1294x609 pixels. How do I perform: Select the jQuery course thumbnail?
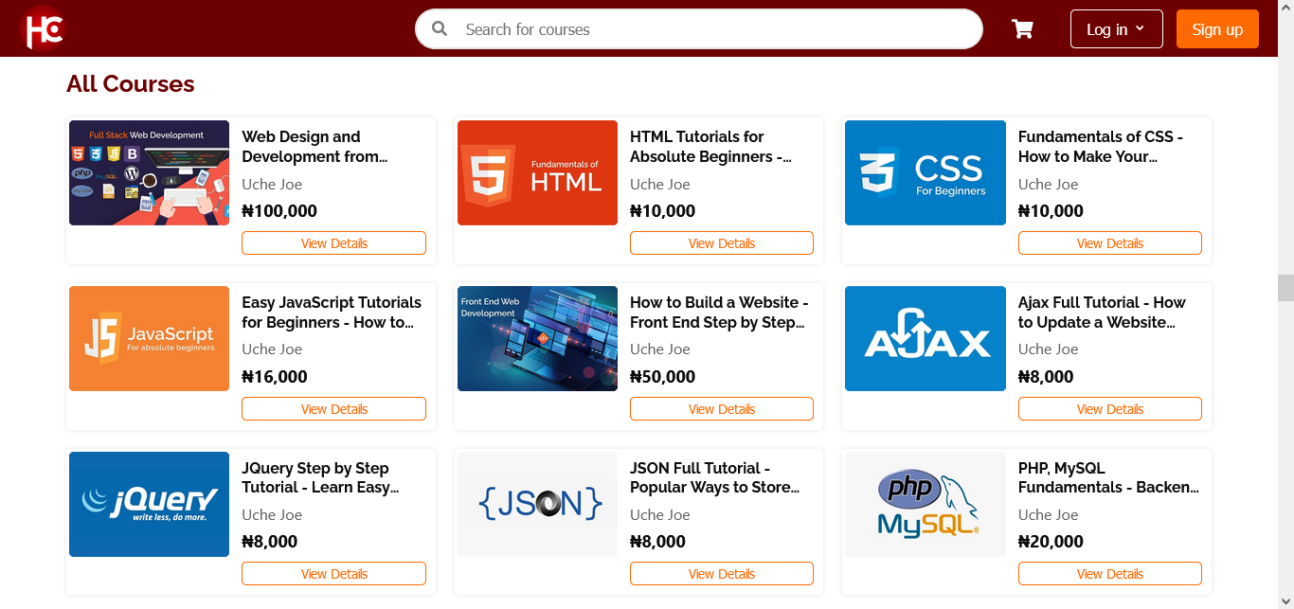click(x=149, y=504)
